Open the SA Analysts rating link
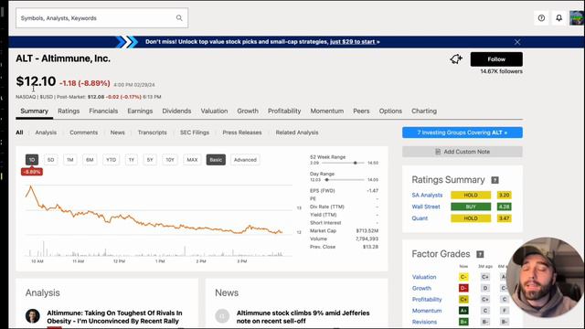This screenshot has height=329, width=585. pyautogui.click(x=427, y=195)
